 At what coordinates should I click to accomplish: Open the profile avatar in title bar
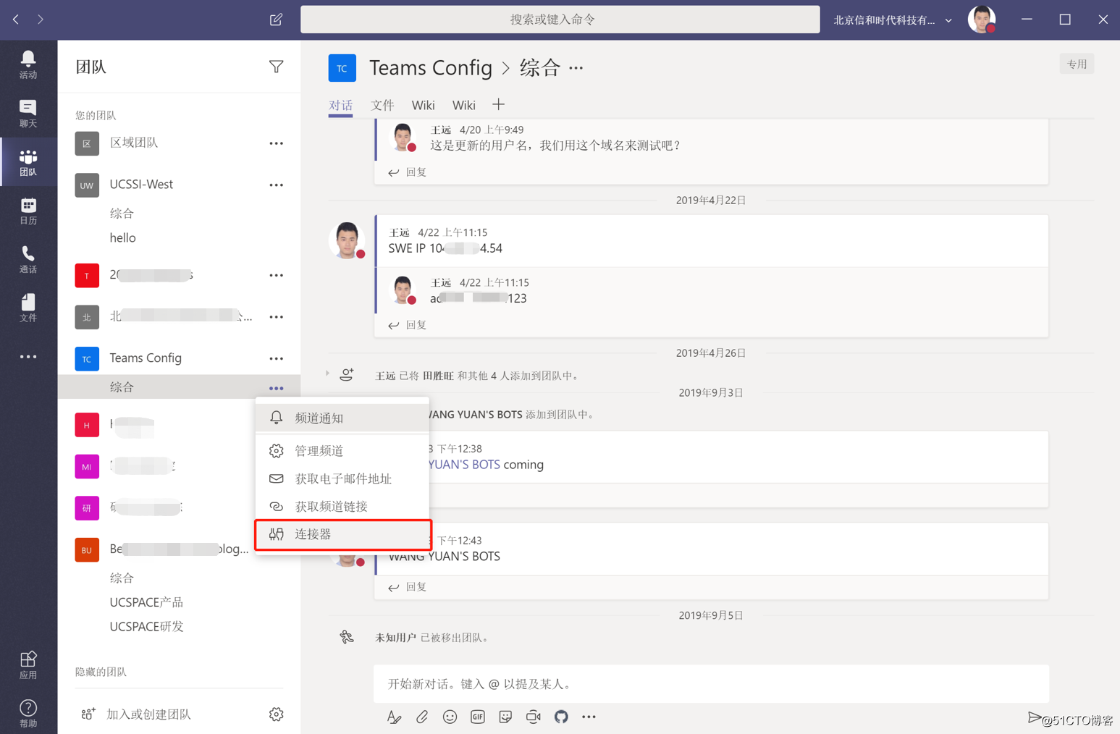[x=982, y=20]
